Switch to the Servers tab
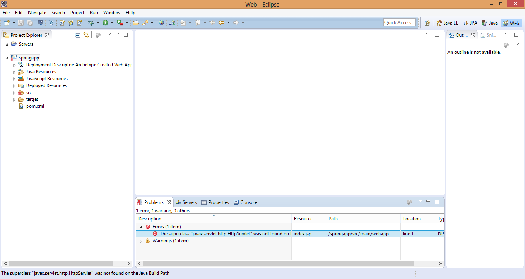This screenshot has width=525, height=279. point(186,202)
